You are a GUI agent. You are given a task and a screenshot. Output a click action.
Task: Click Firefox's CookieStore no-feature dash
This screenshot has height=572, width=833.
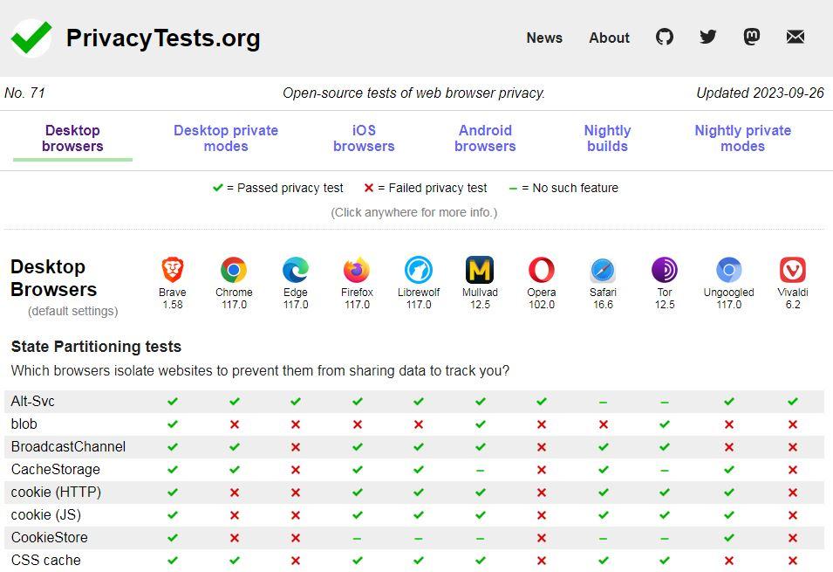(357, 539)
